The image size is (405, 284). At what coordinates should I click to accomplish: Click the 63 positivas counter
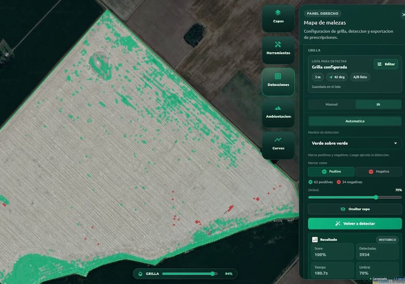pyautogui.click(x=321, y=182)
